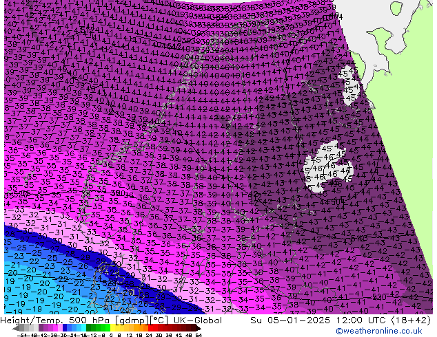Click the '-54' legend scale label
Screen dimensions: 437x337
pos(22,336)
